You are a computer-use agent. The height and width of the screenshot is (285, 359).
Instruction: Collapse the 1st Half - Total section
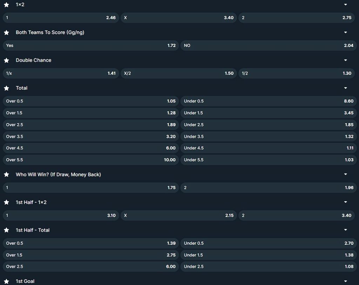pyautogui.click(x=346, y=230)
